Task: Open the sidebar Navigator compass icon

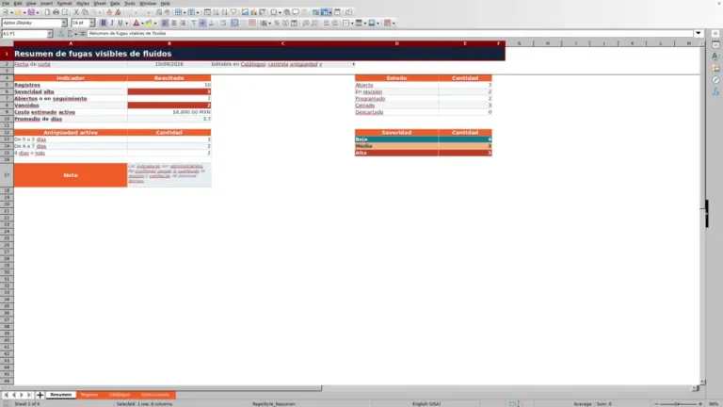Action: 715,80
